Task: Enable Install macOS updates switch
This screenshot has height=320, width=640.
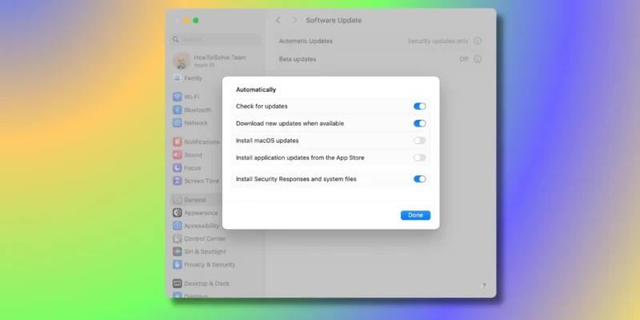Action: 419,141
